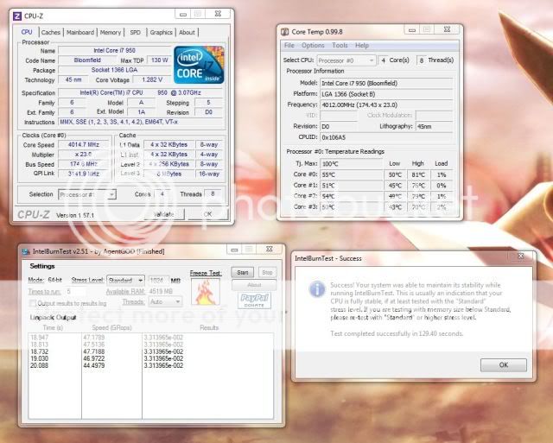Click the CPU-Z title bar logo icon
553x443 pixels.
17,16
